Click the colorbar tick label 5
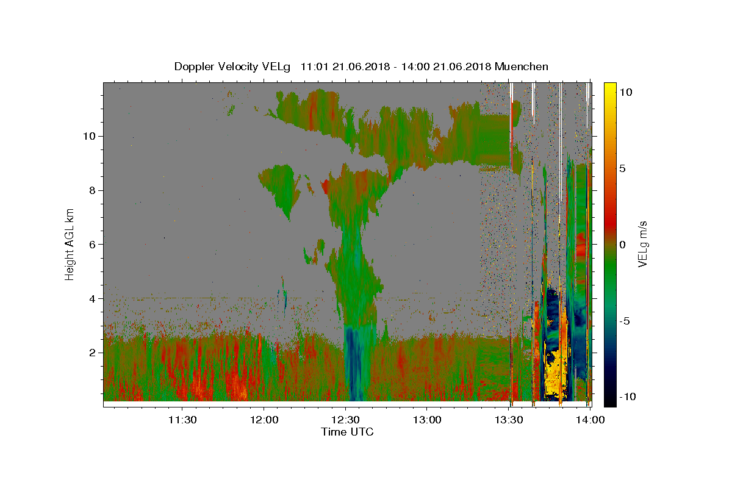 624,168
